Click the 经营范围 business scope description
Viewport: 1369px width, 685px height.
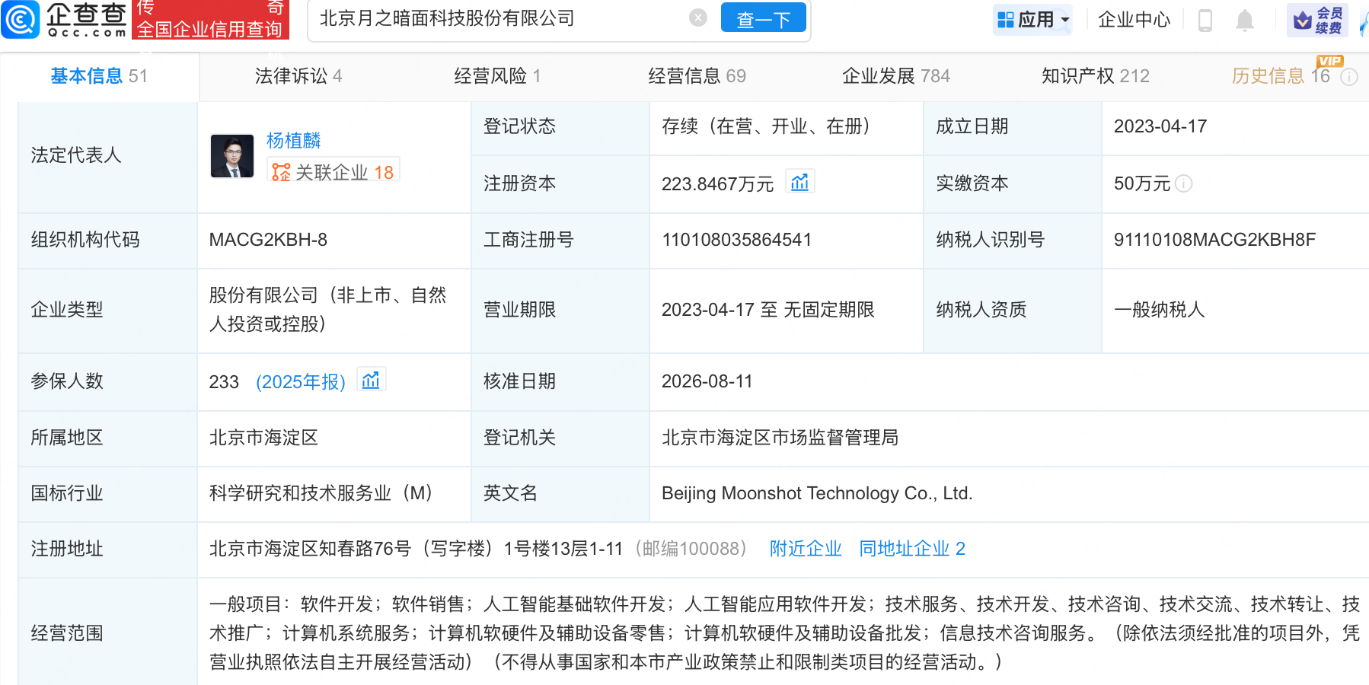(x=784, y=633)
